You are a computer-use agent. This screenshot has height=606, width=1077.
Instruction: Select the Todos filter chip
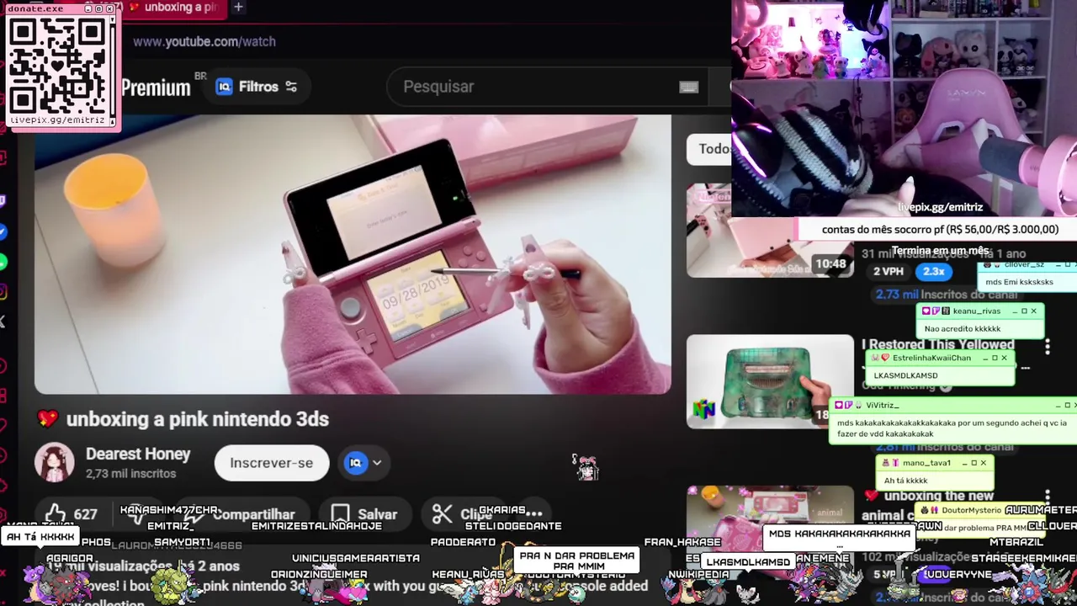point(711,149)
